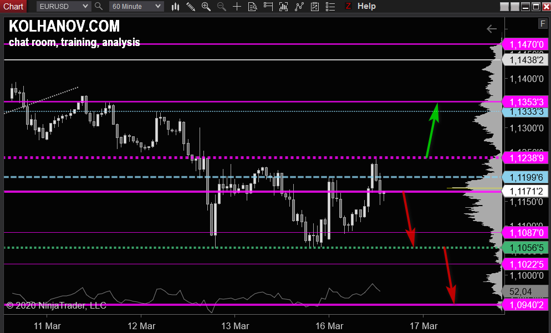Select the chart style (bars) icon
Viewport: 551px width, 333px height.
click(x=175, y=6)
